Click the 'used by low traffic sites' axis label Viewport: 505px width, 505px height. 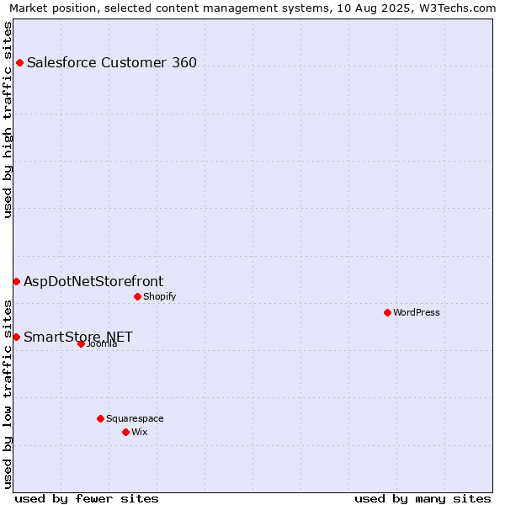(x=7, y=395)
